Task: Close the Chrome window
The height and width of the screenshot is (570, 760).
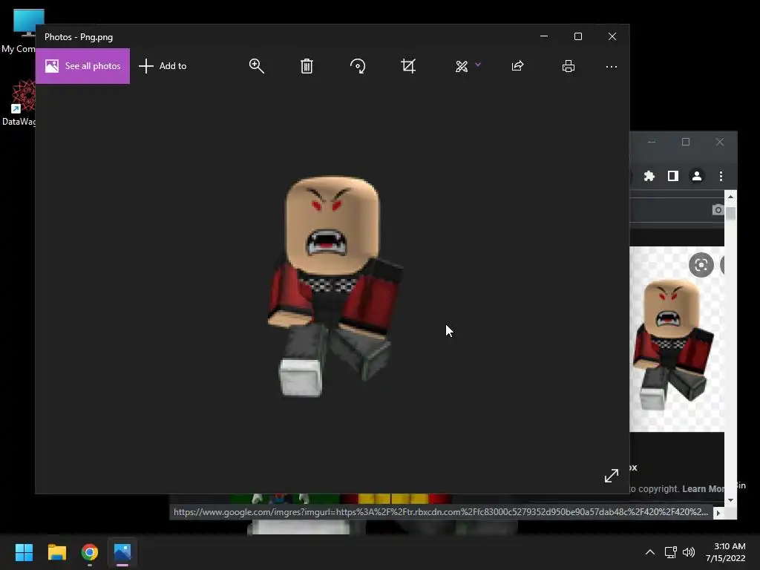Action: point(720,142)
